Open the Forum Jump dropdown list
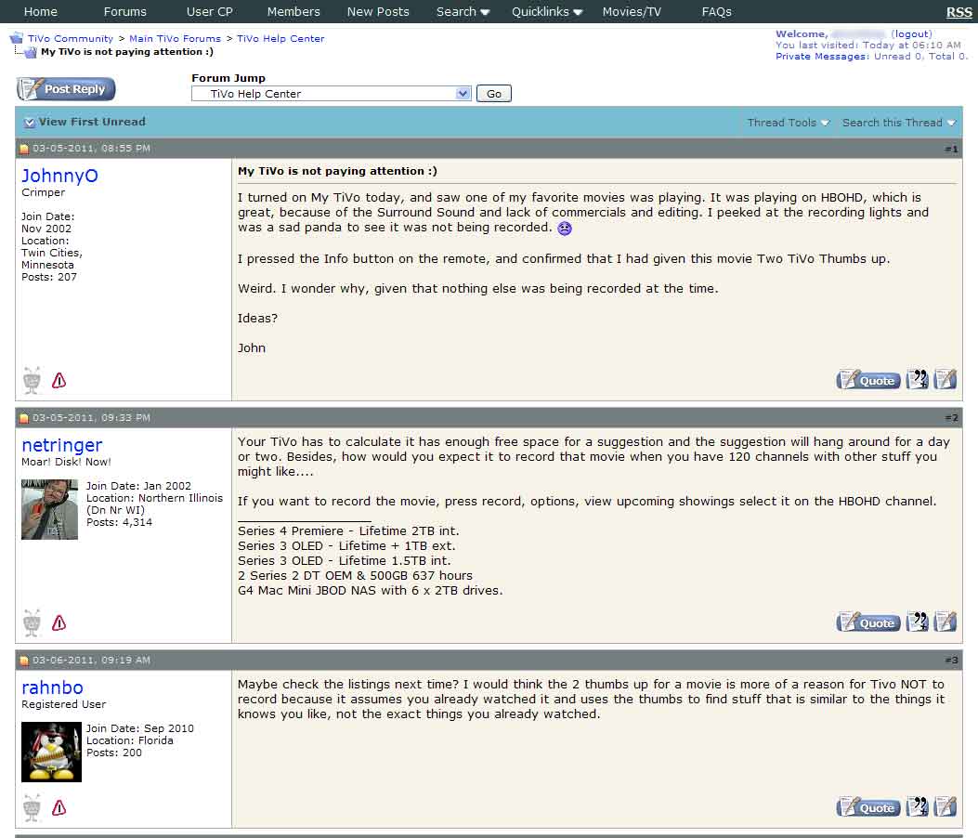978x838 pixels. (463, 94)
